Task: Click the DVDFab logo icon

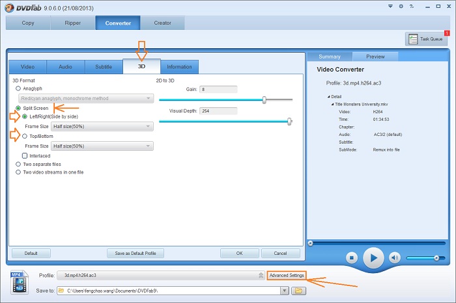Action: coord(9,8)
